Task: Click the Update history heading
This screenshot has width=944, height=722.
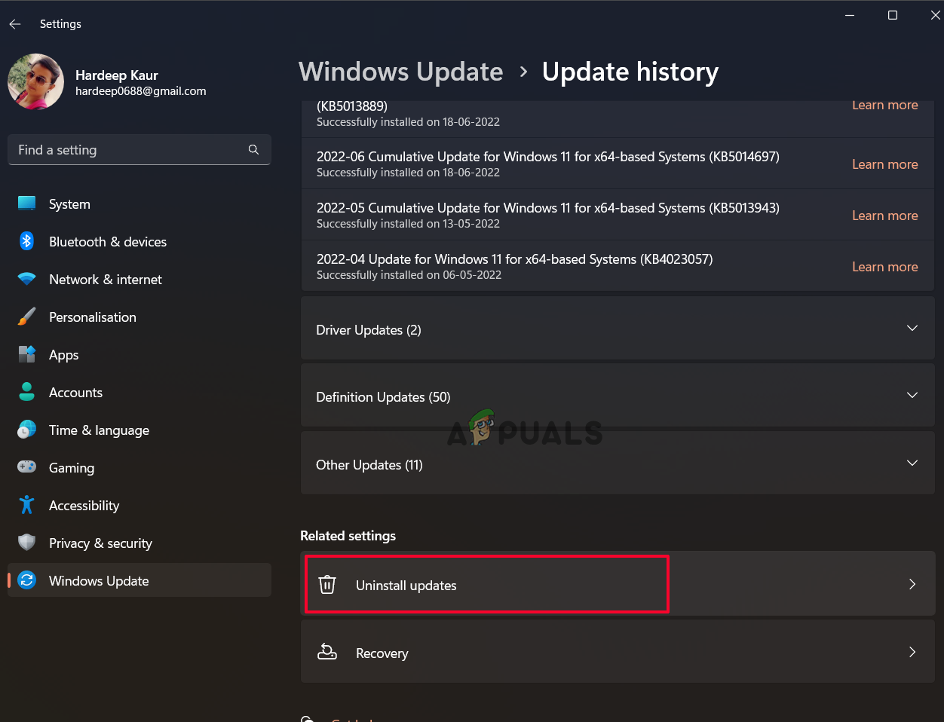Action: pyautogui.click(x=630, y=72)
